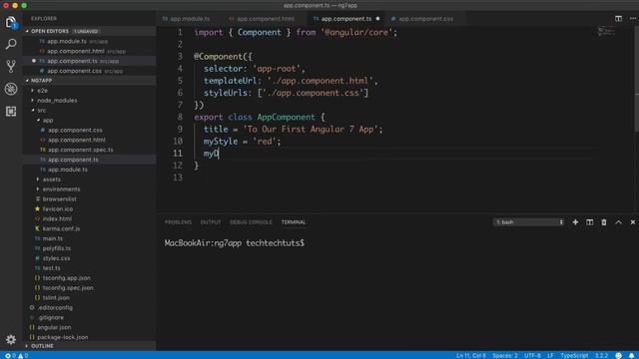
Task: Kill the terminal with trash icon
Action: 603,222
